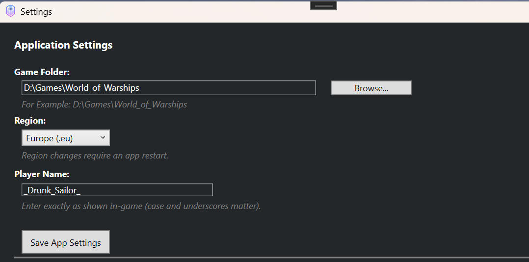Screen dimensions: 529x262
Task: Click the Player Name label
Action: 42,174
